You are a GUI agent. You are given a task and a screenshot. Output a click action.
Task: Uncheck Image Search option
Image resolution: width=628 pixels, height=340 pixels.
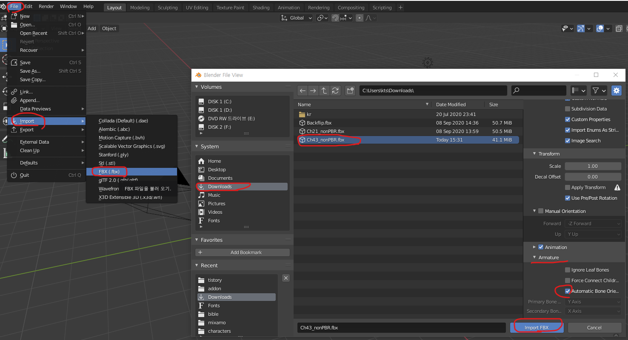coord(568,141)
